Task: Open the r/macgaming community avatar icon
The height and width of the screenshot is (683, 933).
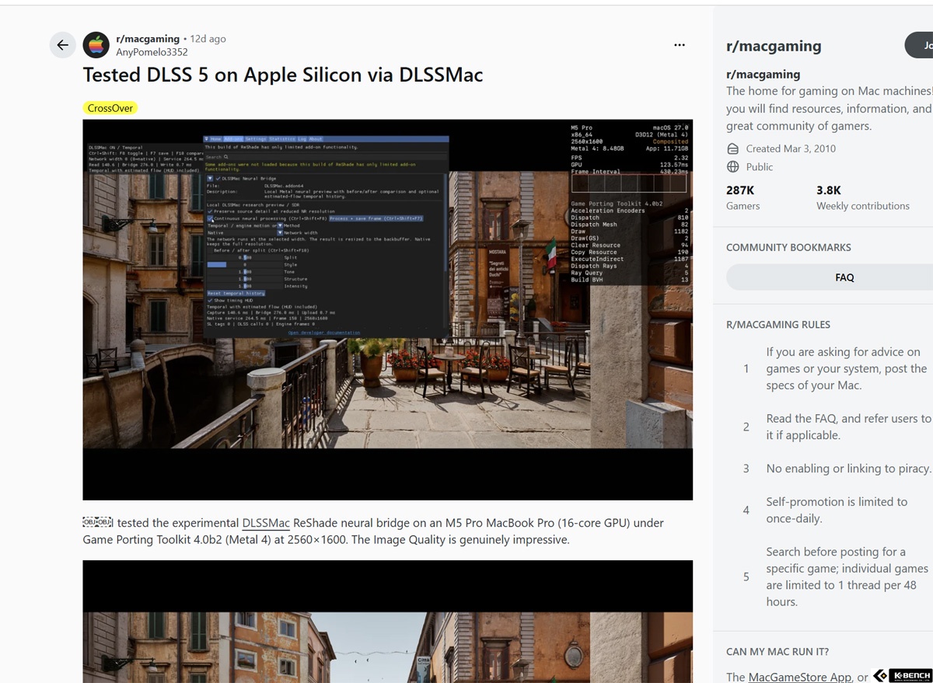Action: click(96, 45)
